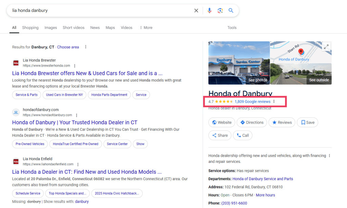The image size is (347, 208).
Task: Click the Lia Honda Enfield favicon
Action: (16, 162)
